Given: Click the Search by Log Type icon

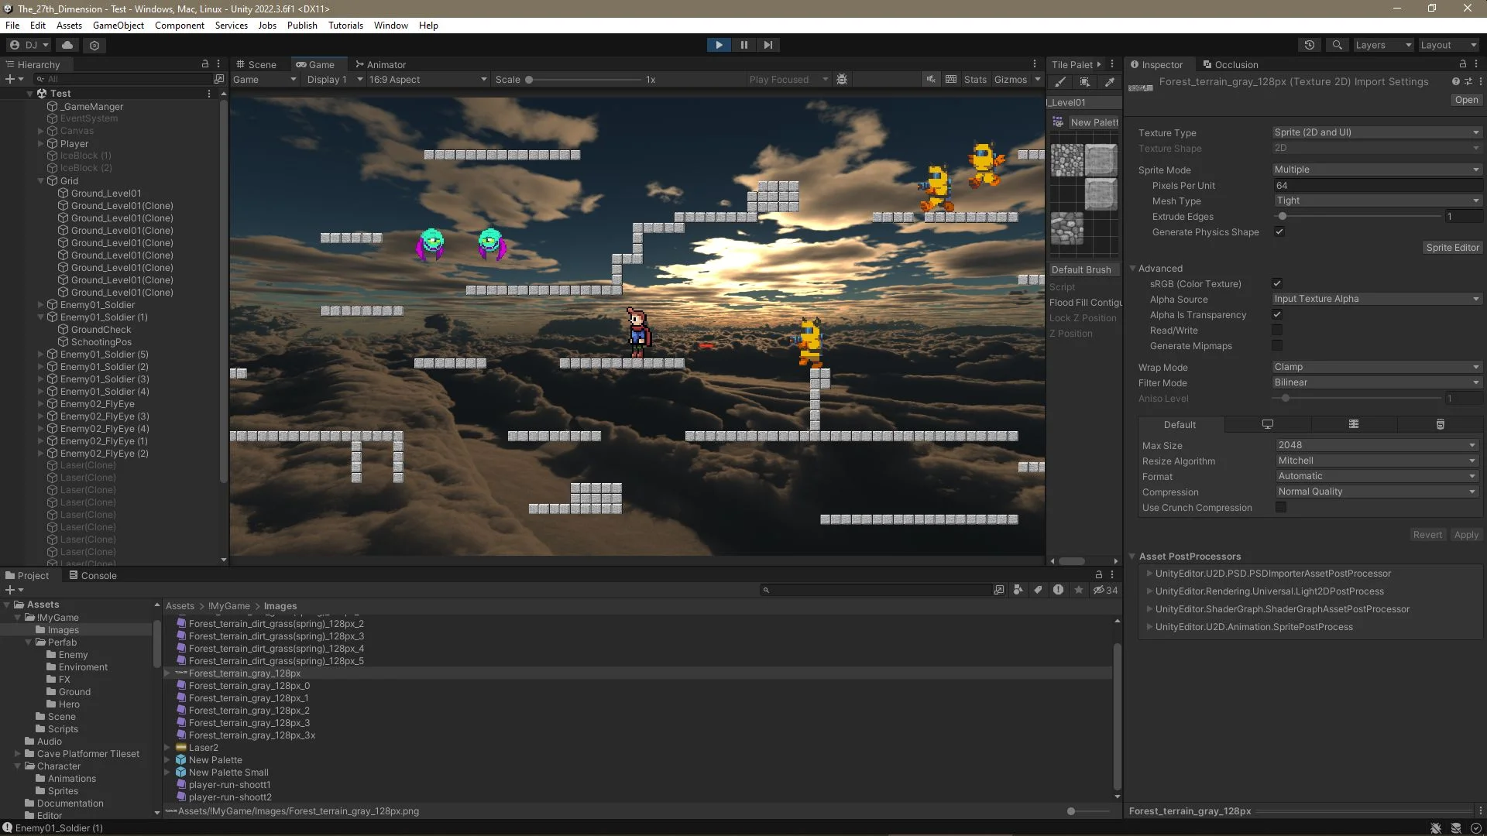Looking at the screenshot, I should pos(1058,590).
